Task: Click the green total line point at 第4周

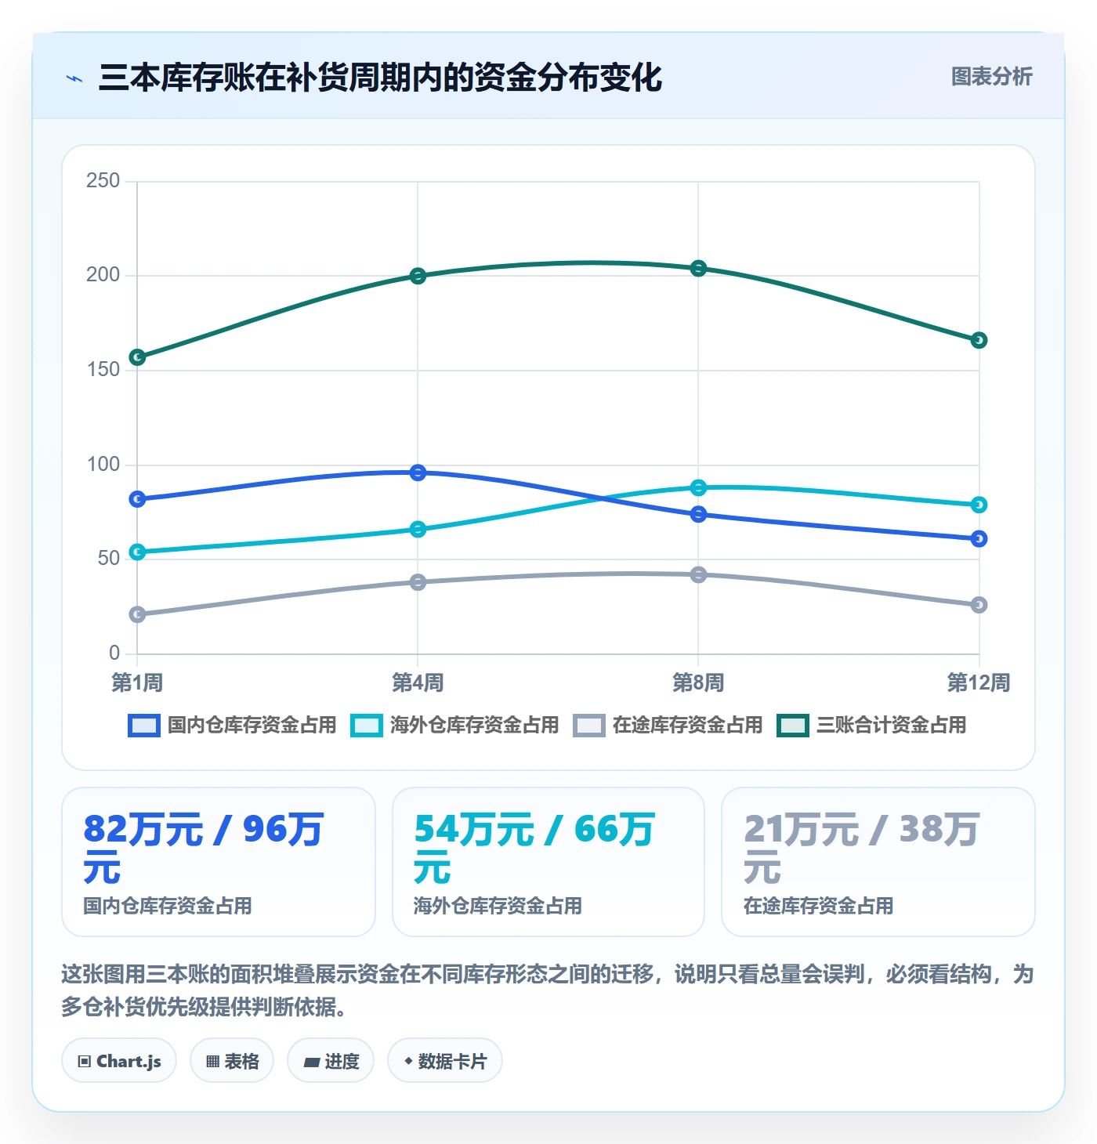Action: [x=418, y=276]
